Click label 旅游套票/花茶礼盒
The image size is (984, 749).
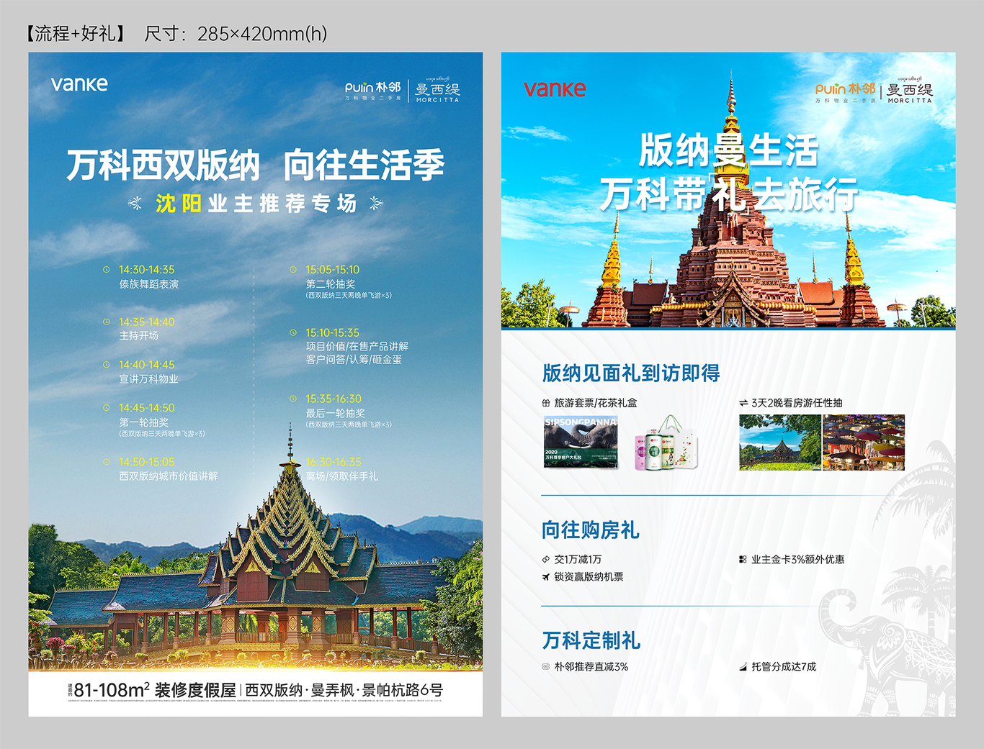pyautogui.click(x=596, y=403)
